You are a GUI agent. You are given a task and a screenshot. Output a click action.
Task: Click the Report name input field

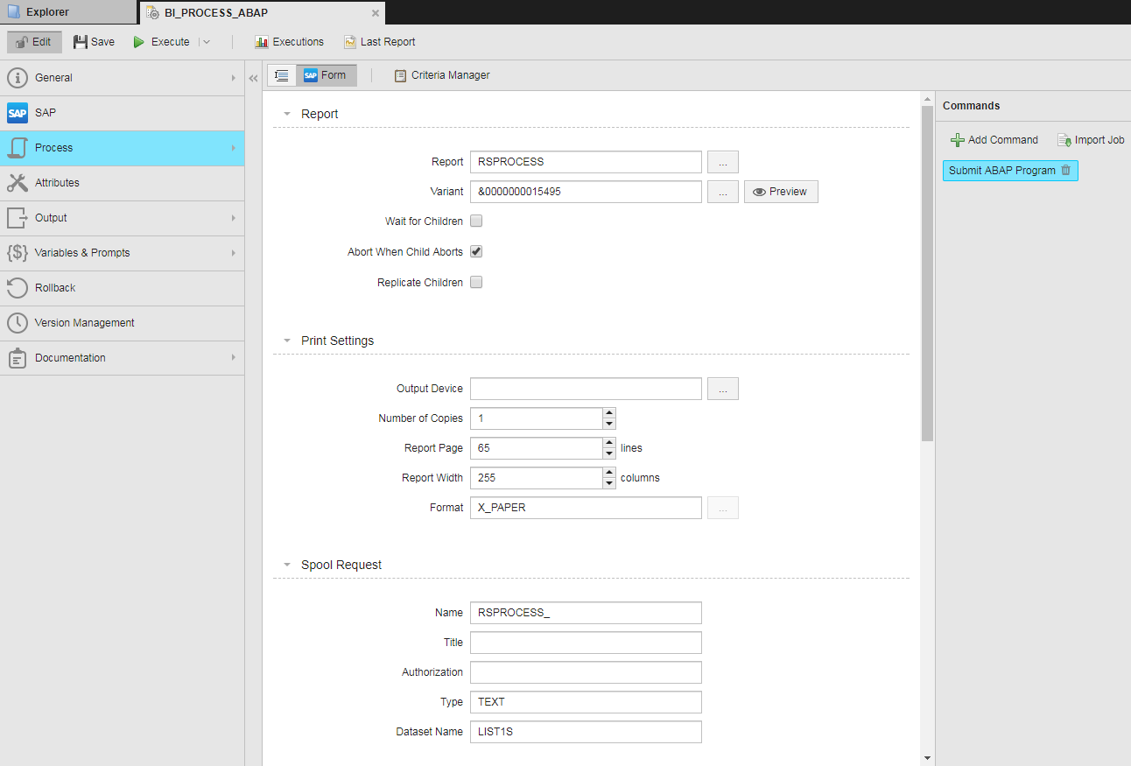(x=586, y=162)
